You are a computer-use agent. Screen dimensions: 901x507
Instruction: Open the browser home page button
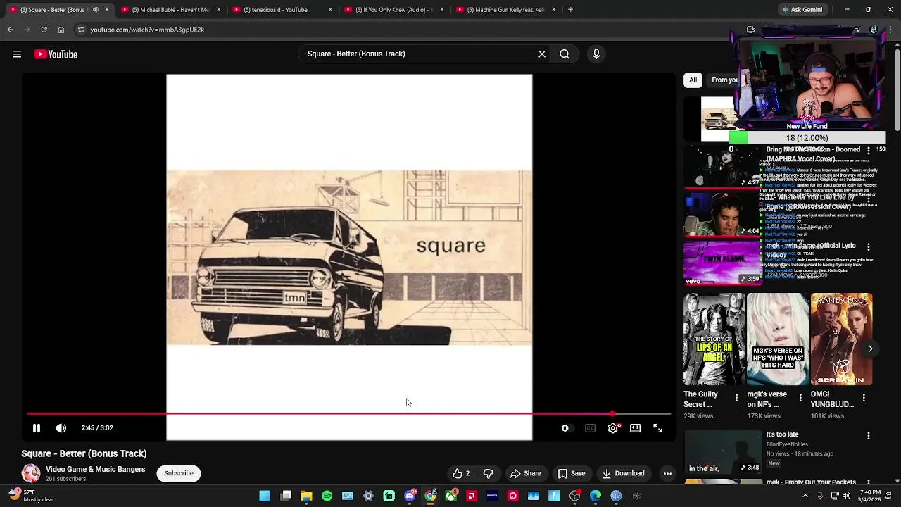pyautogui.click(x=61, y=30)
